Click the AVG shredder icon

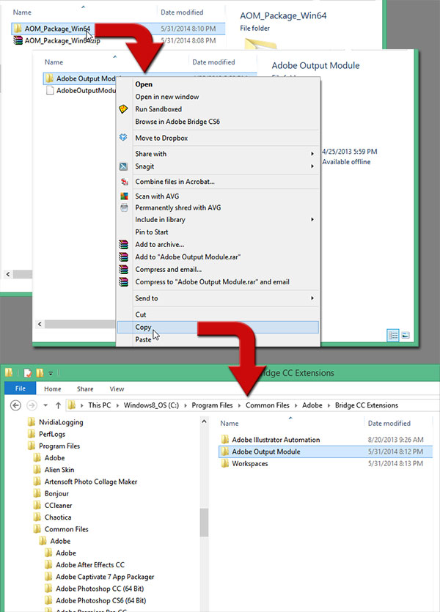(124, 207)
